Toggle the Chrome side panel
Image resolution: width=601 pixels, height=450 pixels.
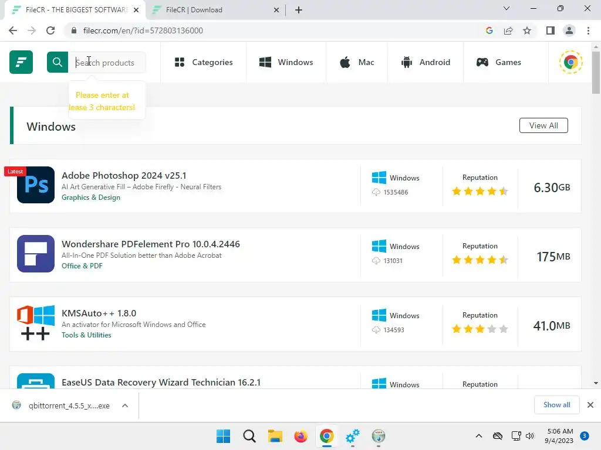click(x=551, y=30)
